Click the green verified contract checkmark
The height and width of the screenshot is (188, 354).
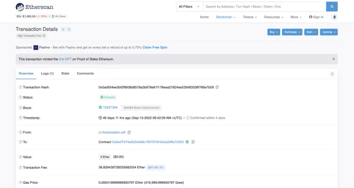187,142
